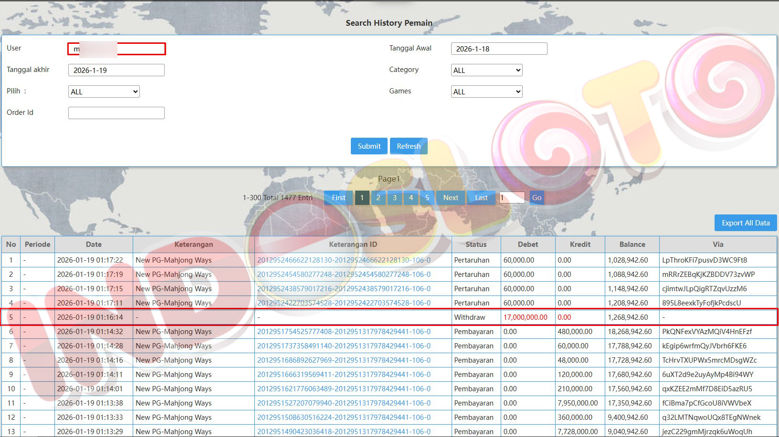Select the Tanggal Awal date field
779x437 pixels.
click(499, 49)
